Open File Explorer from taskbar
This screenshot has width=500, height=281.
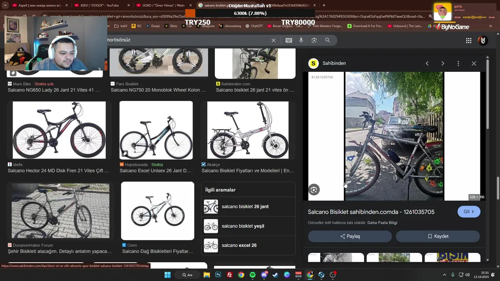pos(207,275)
